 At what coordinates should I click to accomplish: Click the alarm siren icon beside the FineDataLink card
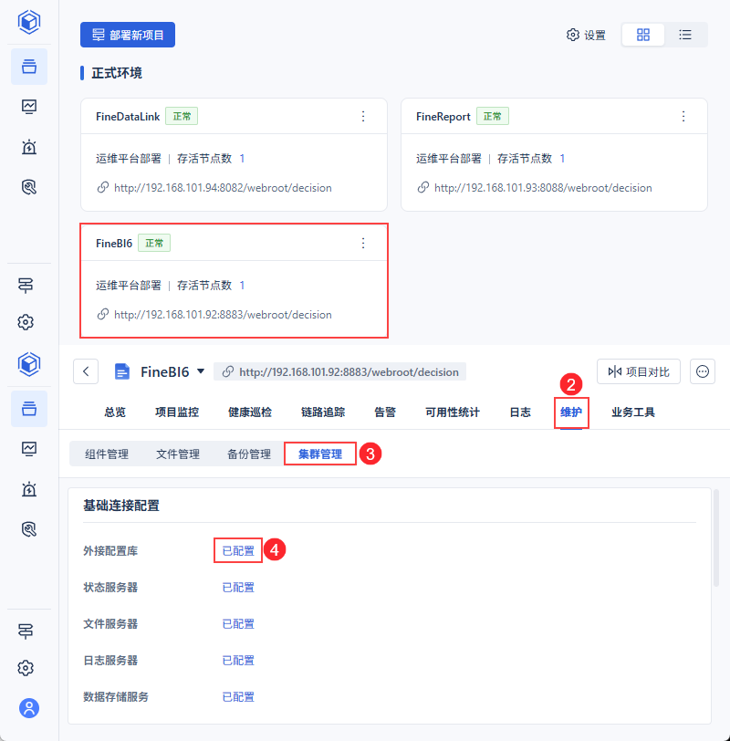tap(29, 147)
